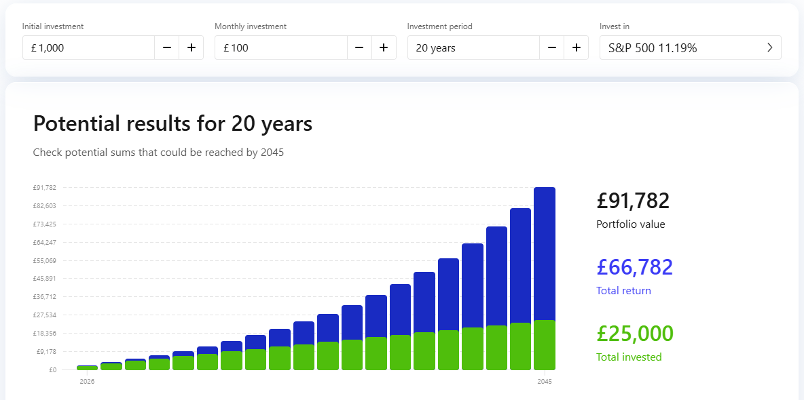The height and width of the screenshot is (400, 804).
Task: Click the £9,178 y-axis label
Action: [x=46, y=351]
